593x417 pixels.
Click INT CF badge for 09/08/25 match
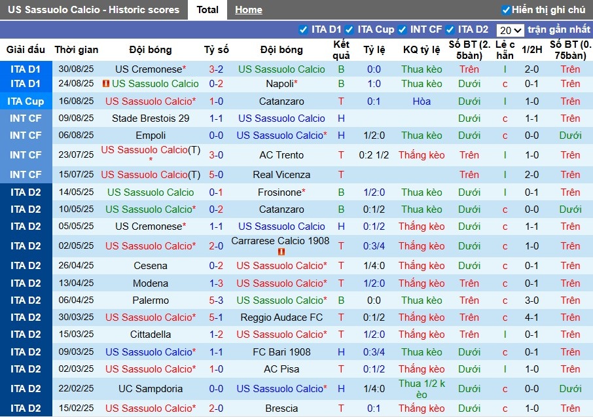coord(26,118)
